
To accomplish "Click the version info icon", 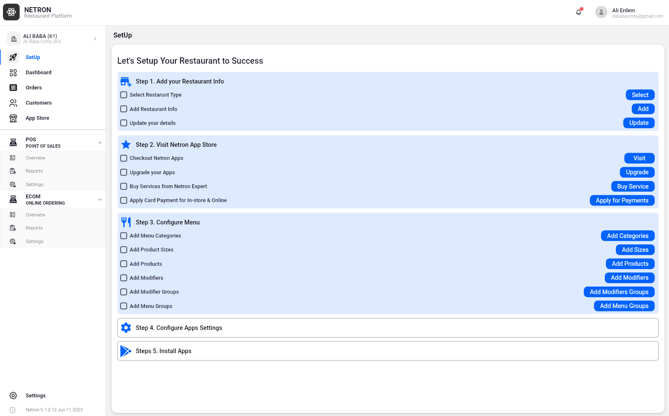I will (x=13, y=410).
